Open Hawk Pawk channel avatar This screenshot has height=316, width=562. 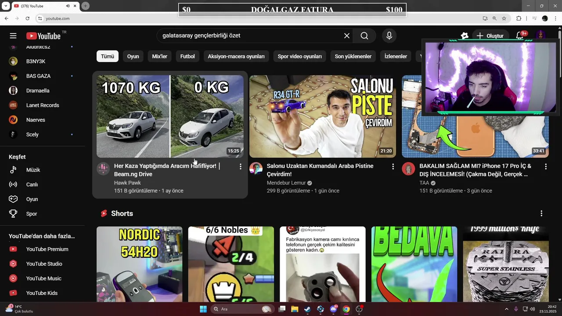(x=103, y=169)
